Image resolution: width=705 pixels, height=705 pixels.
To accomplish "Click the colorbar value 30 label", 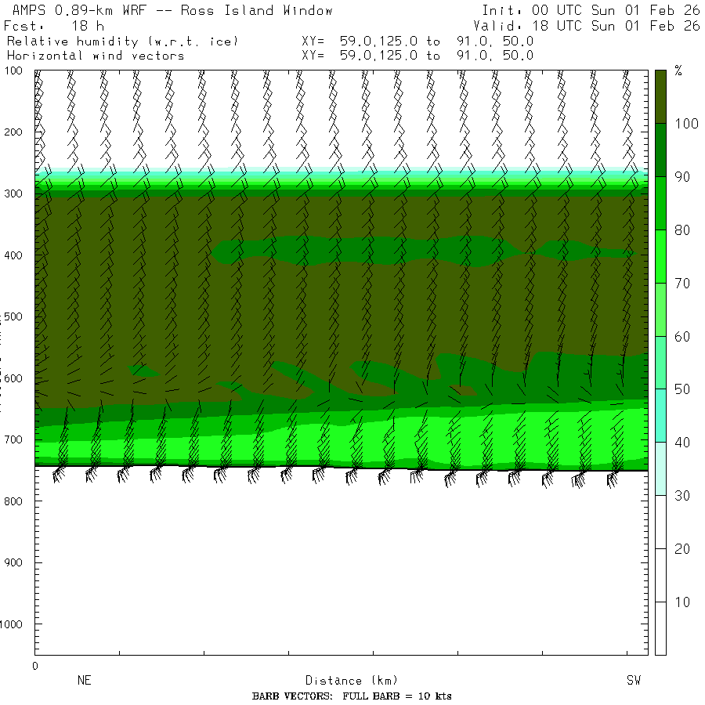I will pos(682,496).
